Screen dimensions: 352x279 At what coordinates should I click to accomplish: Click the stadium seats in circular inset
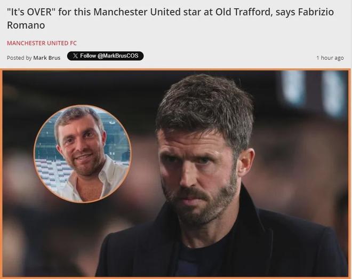[48, 172]
